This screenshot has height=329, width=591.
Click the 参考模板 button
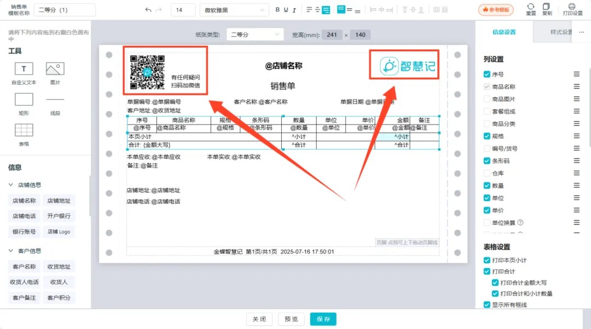[x=496, y=10]
